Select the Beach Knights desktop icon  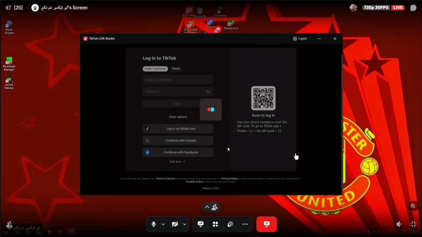9,27
